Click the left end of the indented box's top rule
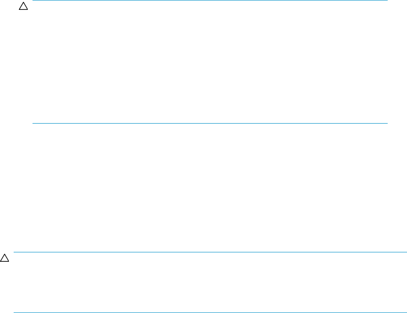Viewport: 407px width, 313px height. (33, 0)
